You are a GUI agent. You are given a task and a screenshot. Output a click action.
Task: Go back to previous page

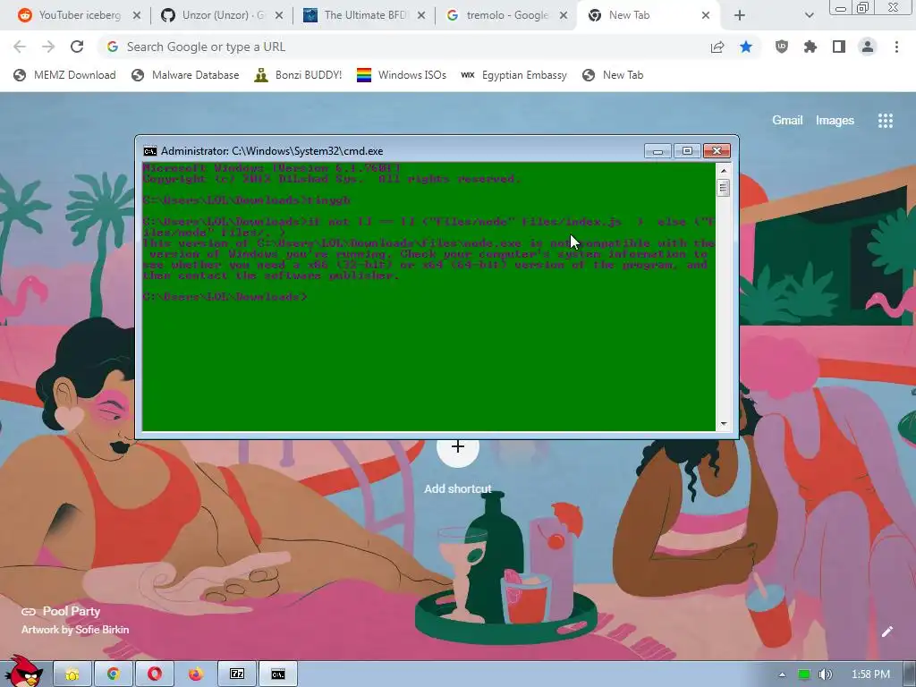[x=20, y=47]
